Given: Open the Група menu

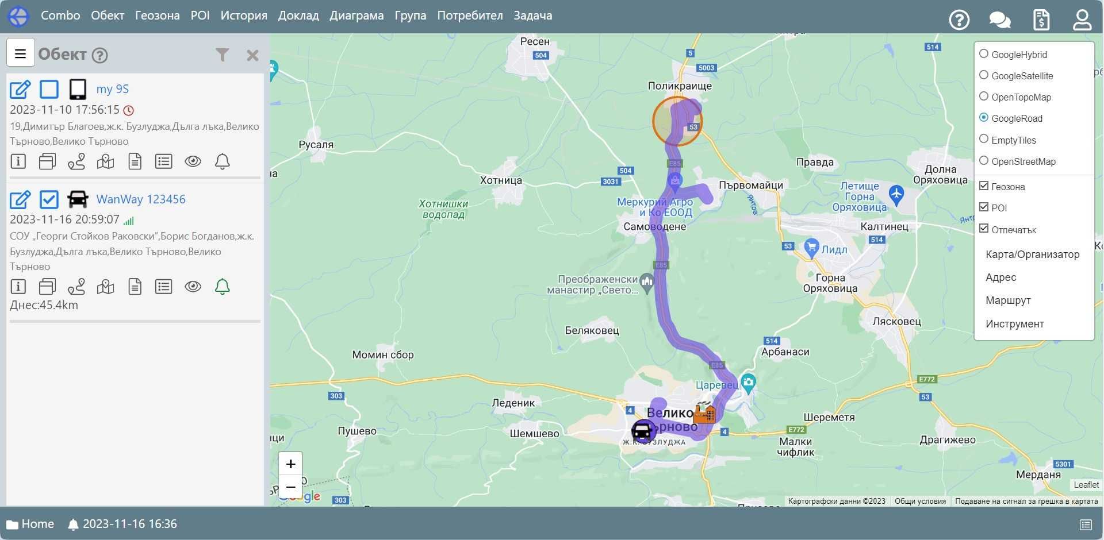Looking at the screenshot, I should pyautogui.click(x=411, y=16).
